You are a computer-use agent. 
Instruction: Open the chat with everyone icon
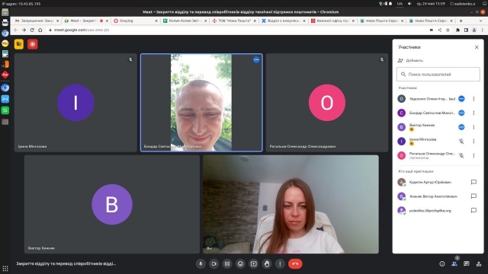pos(466,264)
